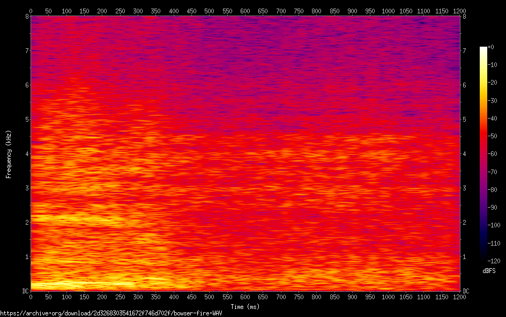
Task: Click the white top end of the color bar
Action: (x=483, y=49)
